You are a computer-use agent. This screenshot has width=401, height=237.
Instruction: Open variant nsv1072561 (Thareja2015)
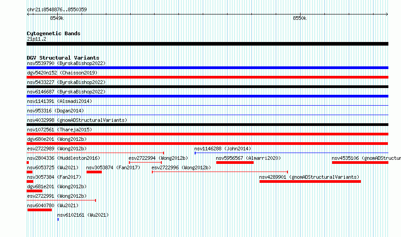[x=59, y=130]
